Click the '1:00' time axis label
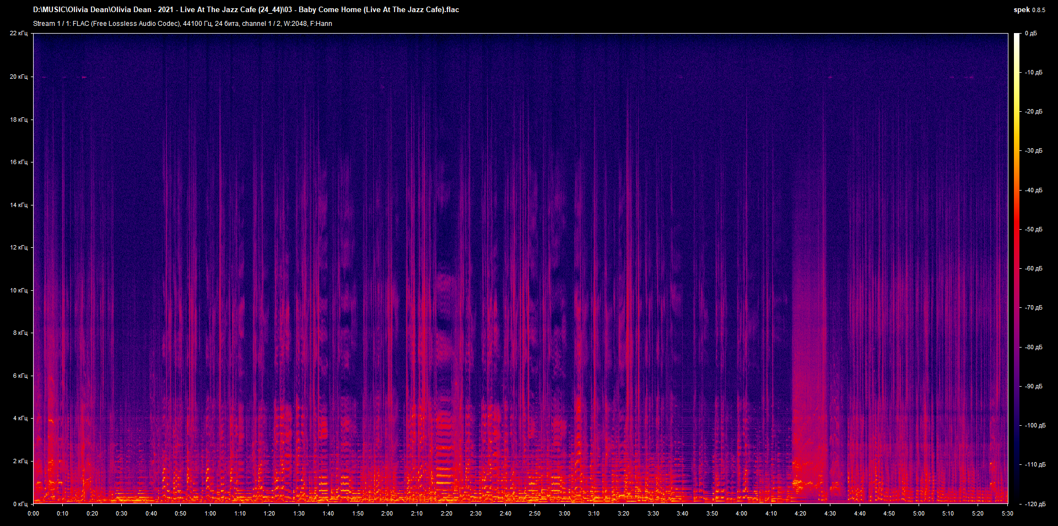This screenshot has height=526, width=1058. (x=210, y=513)
